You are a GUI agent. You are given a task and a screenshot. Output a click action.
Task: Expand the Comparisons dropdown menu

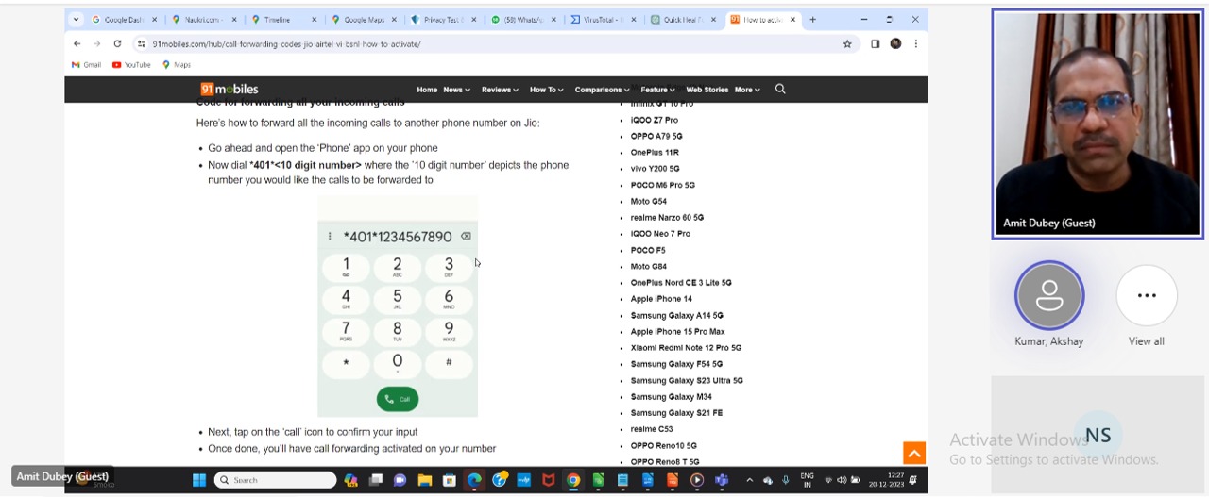click(x=602, y=90)
